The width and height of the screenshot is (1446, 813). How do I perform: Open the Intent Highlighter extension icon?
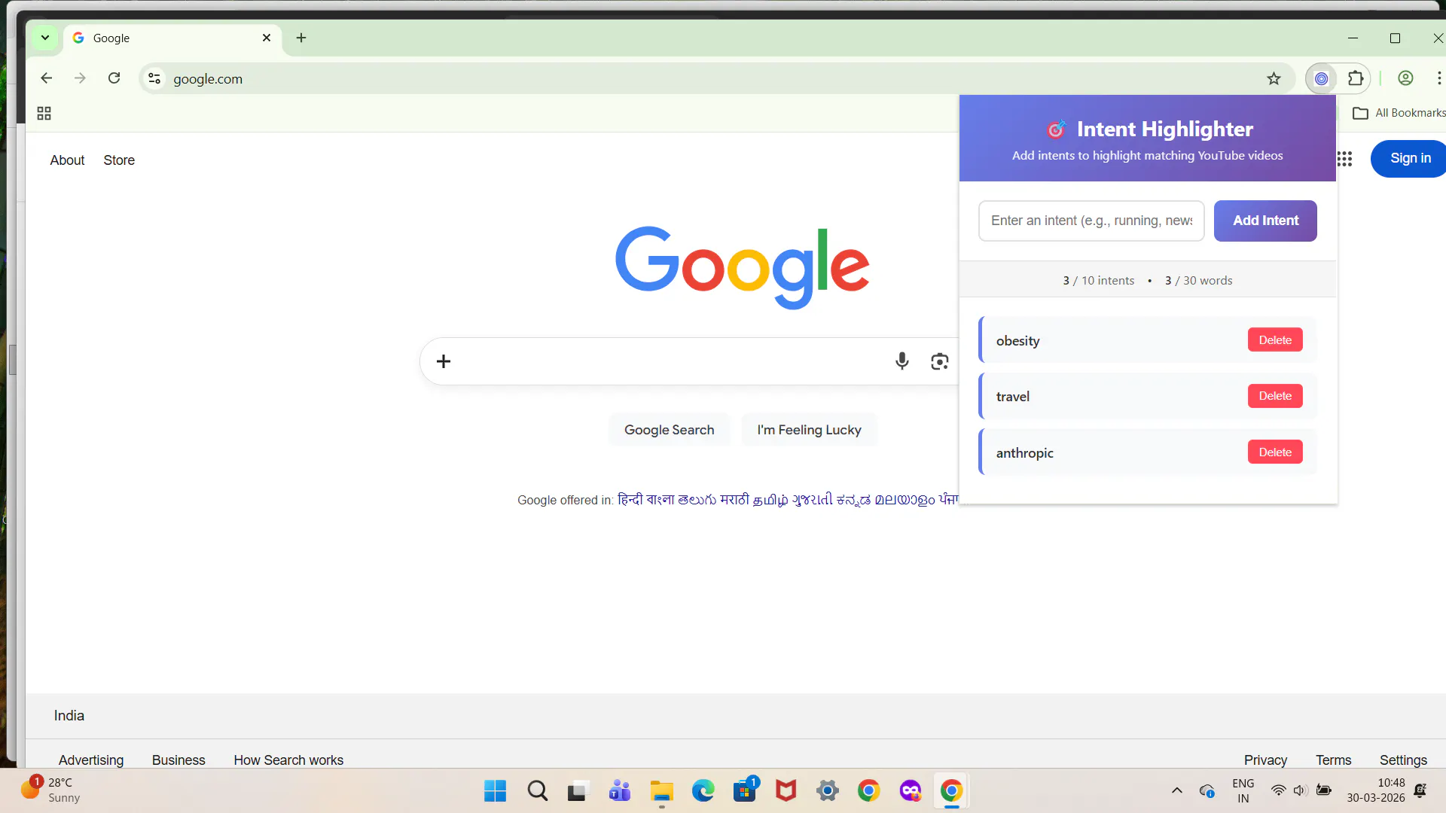click(1321, 78)
